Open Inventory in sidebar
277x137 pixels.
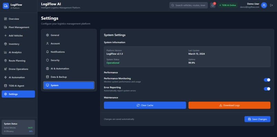click(18, 44)
